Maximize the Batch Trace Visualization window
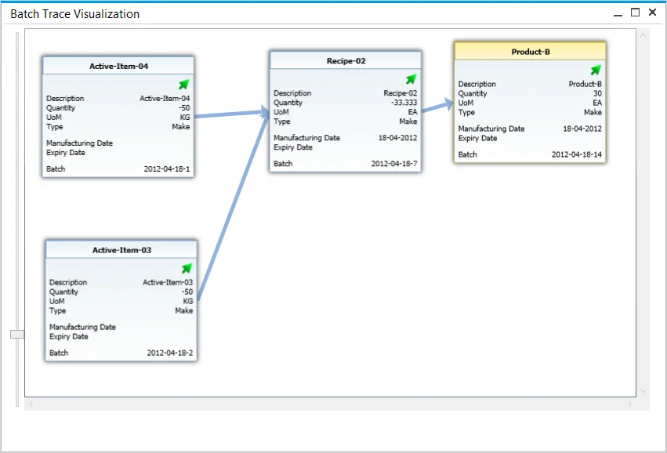This screenshot has height=453, width=667. point(635,13)
